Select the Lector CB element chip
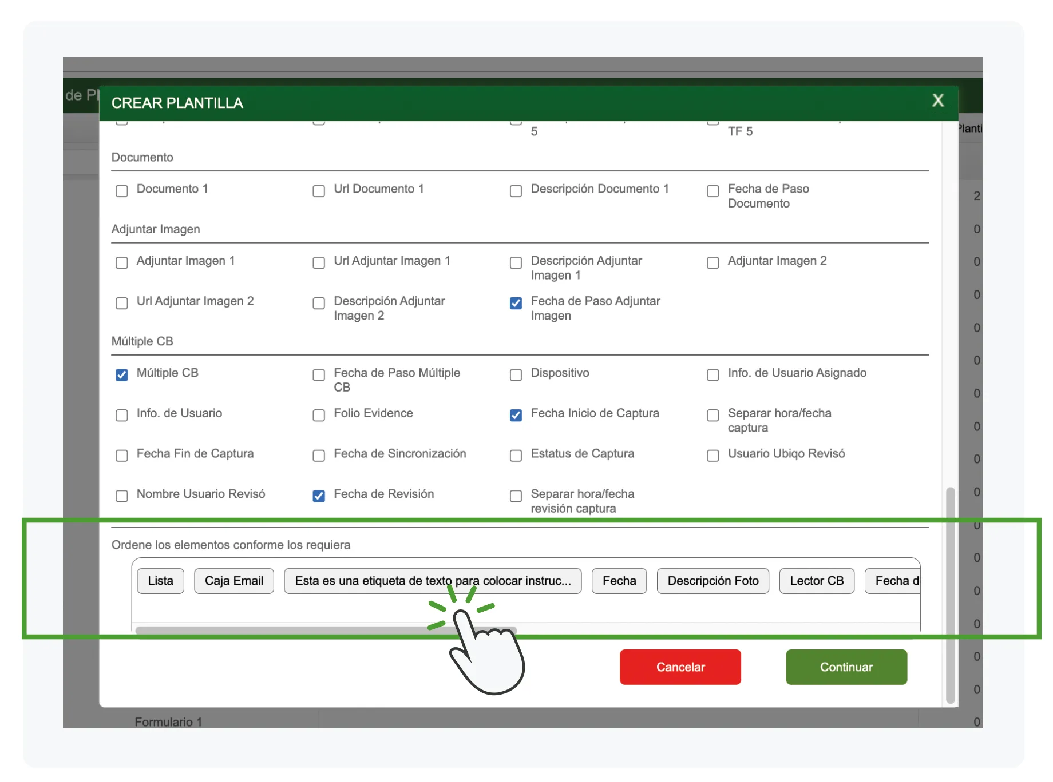The width and height of the screenshot is (1053, 782). [817, 581]
